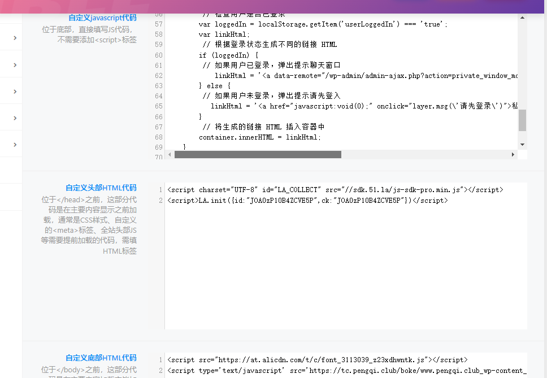Click the LA.init script line in header editor
This screenshot has width=547, height=378.
click(x=307, y=201)
